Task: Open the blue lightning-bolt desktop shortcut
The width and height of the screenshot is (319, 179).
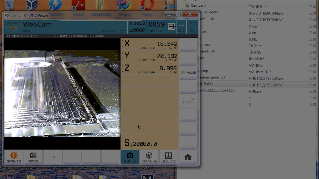Action: [55, 5]
